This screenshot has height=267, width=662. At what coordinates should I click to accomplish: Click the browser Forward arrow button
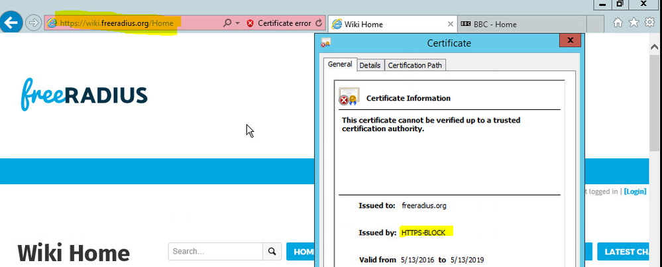pos(33,23)
